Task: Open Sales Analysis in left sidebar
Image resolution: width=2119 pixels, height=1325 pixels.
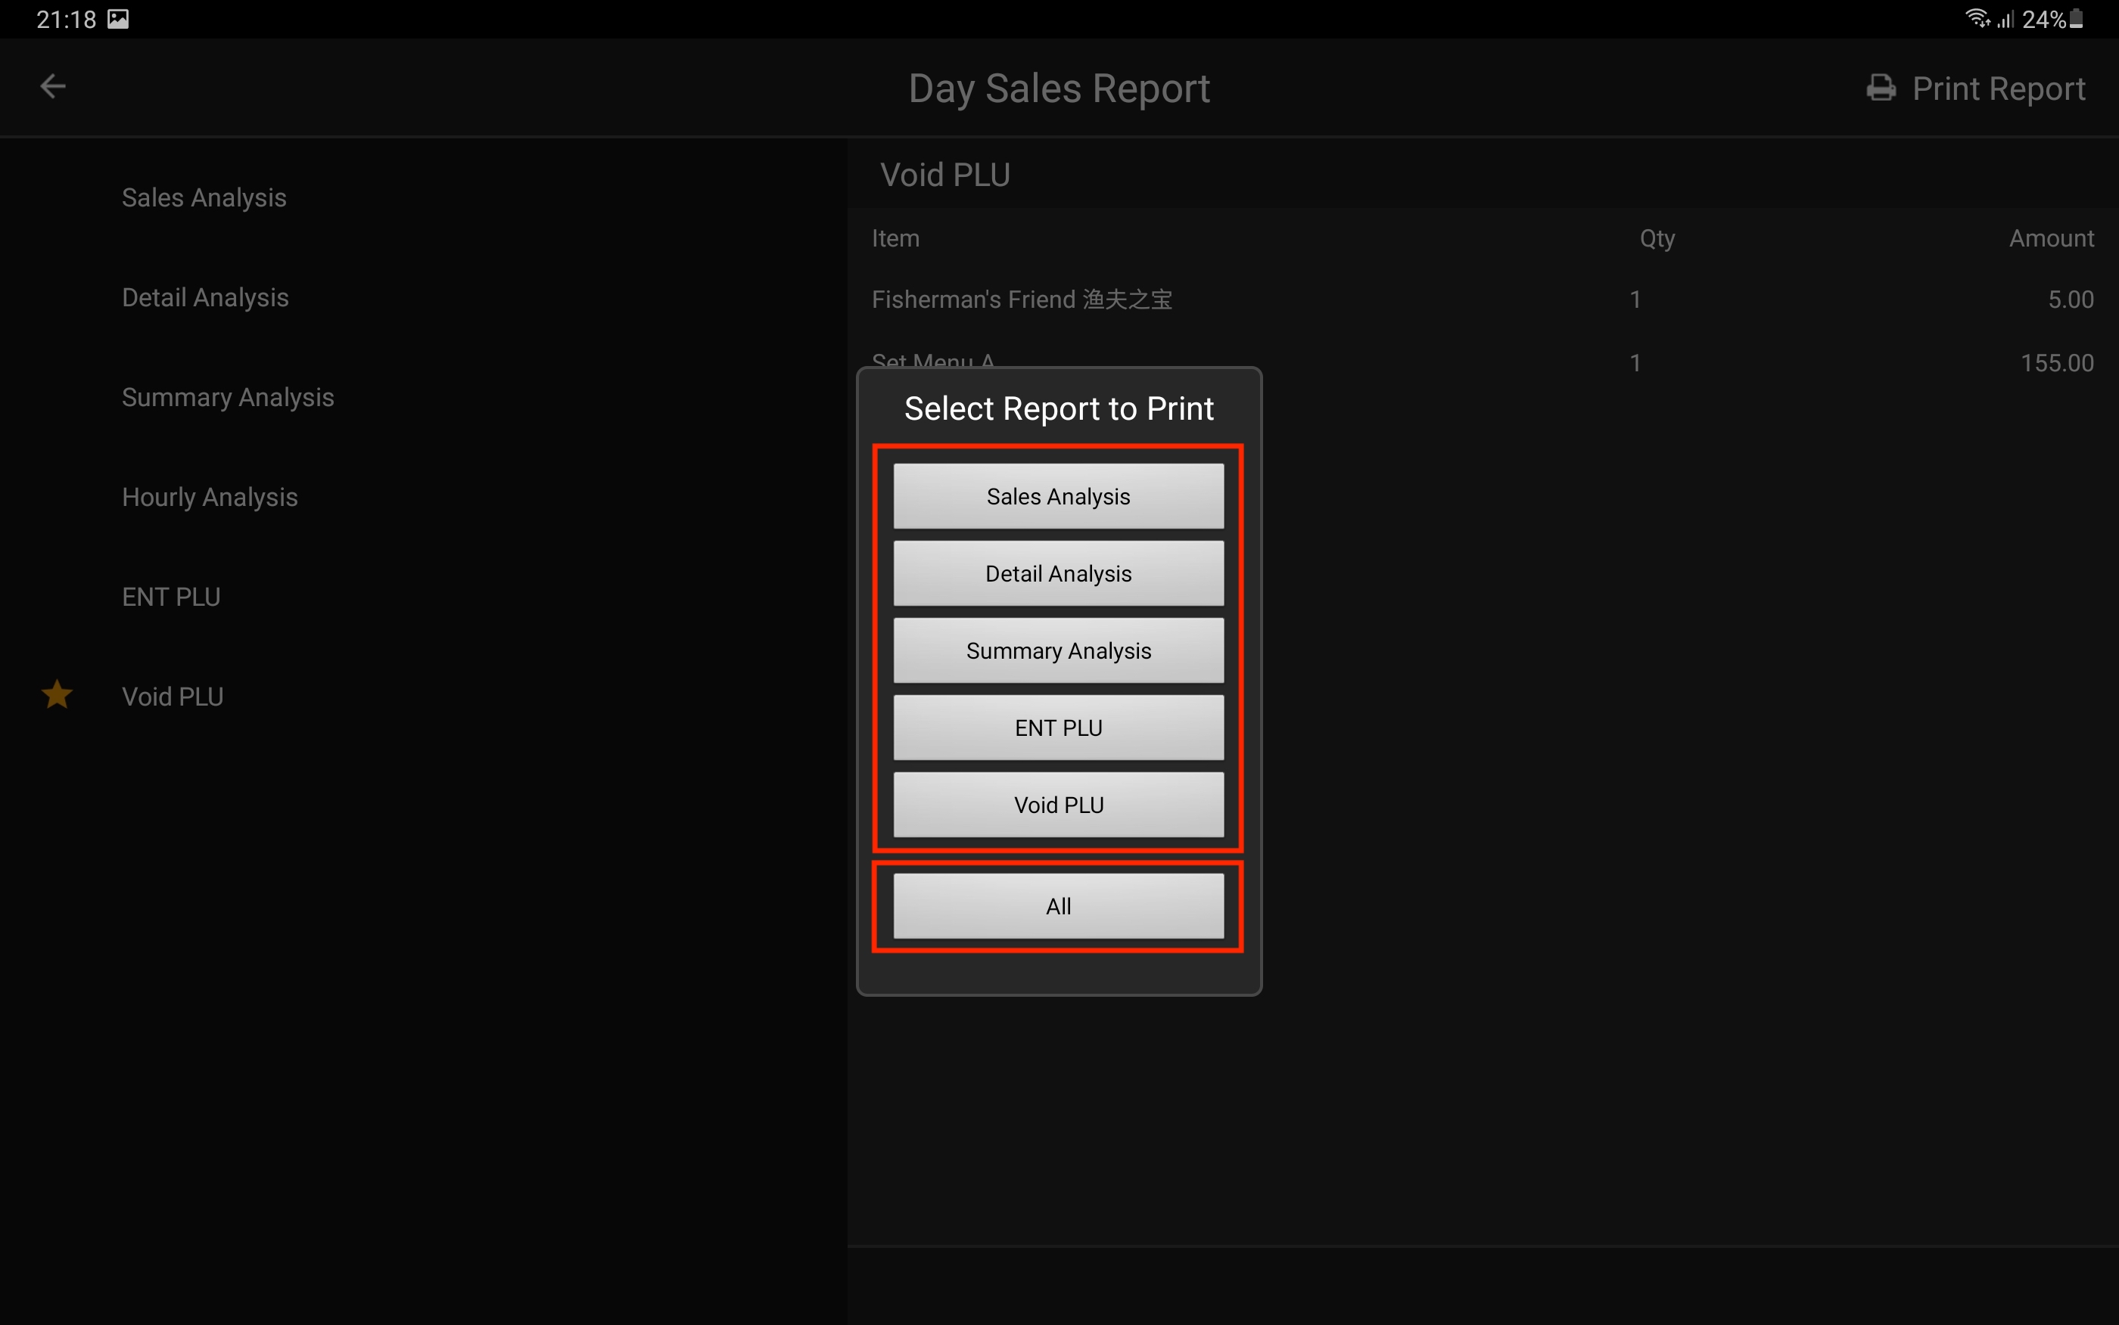Action: pyautogui.click(x=204, y=198)
